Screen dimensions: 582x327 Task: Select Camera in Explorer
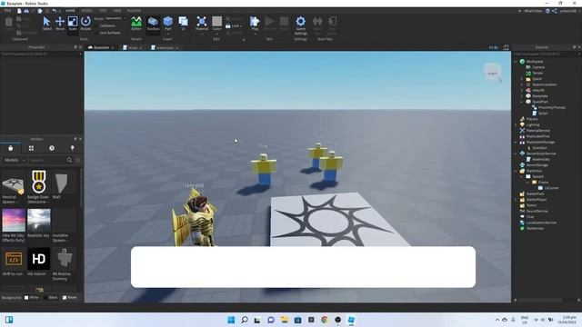tap(538, 67)
